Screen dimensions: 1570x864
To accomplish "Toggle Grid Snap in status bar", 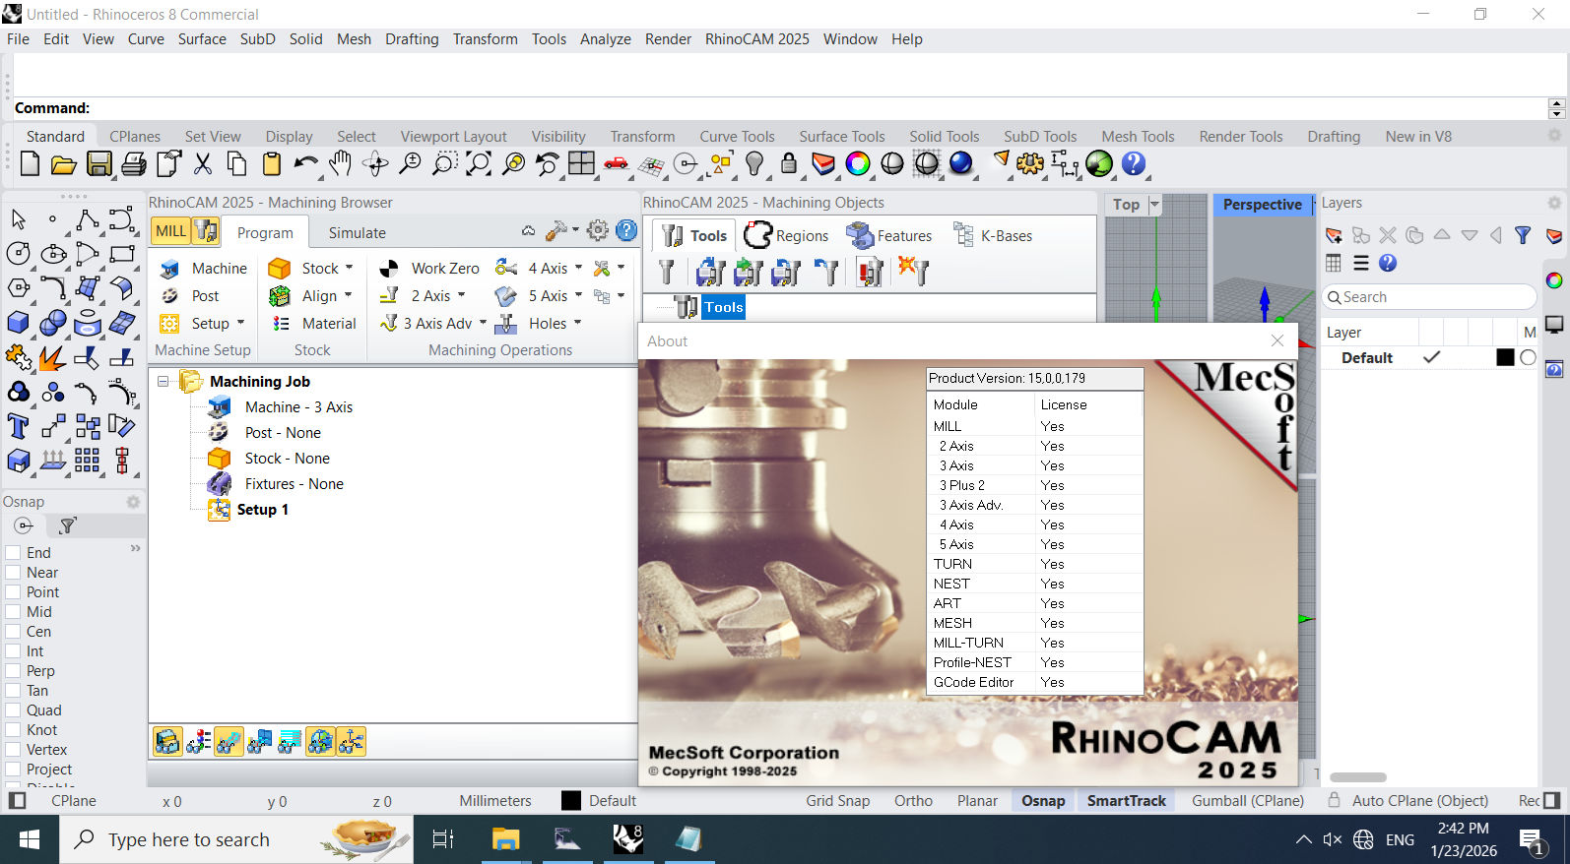I will point(837,801).
